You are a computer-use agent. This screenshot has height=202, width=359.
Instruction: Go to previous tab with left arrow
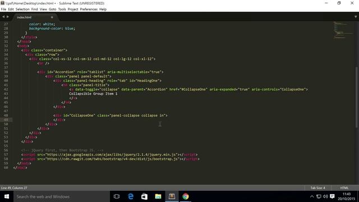click(x=3, y=17)
